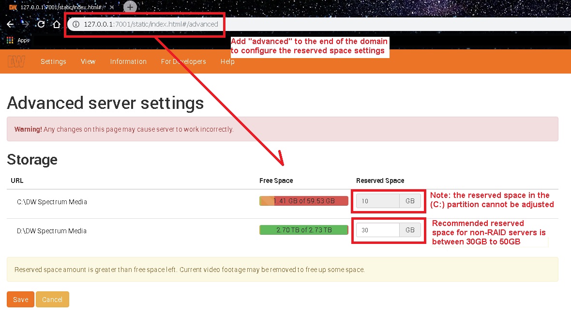Reload the page with refresh icon
Viewport: 571px width, 317px height.
click(41, 24)
